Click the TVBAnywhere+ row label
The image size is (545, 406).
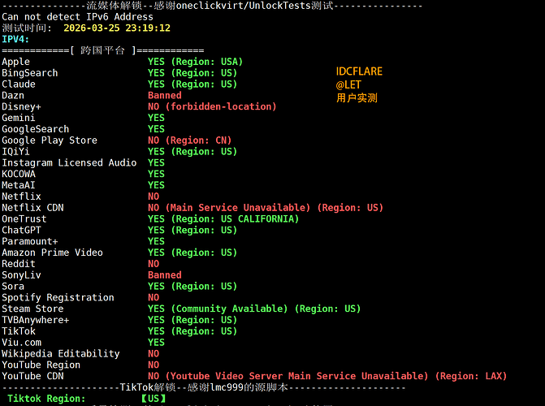point(36,320)
